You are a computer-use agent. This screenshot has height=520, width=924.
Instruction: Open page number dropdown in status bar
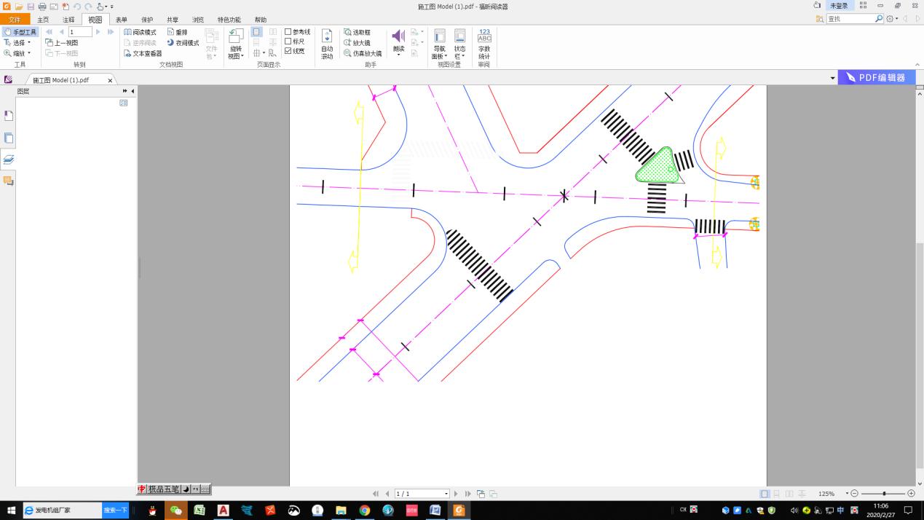[446, 494]
